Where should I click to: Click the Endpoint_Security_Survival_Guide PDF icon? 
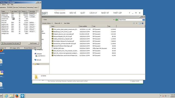(x=52, y=34)
